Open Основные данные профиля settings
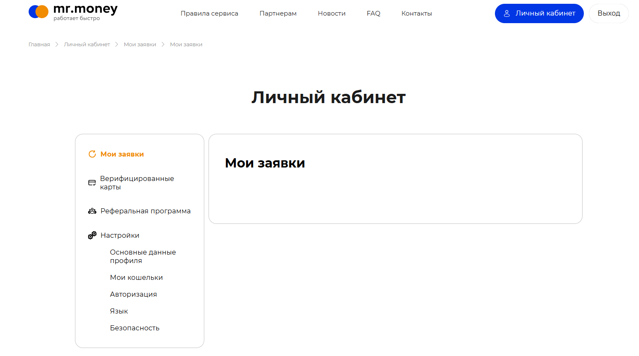639x356 pixels. click(x=143, y=256)
